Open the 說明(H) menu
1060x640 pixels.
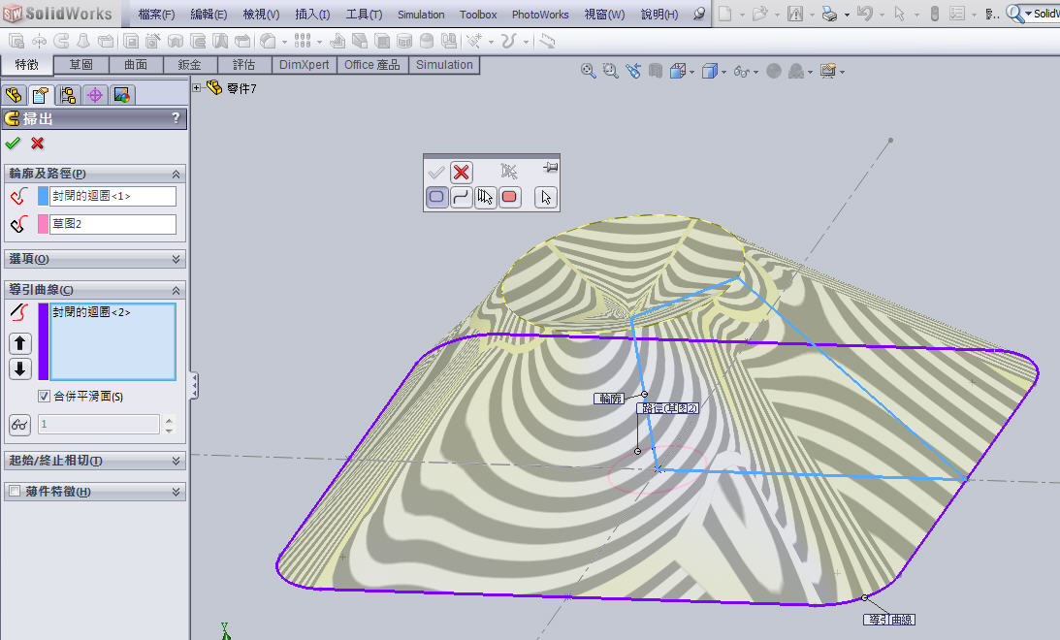(659, 15)
